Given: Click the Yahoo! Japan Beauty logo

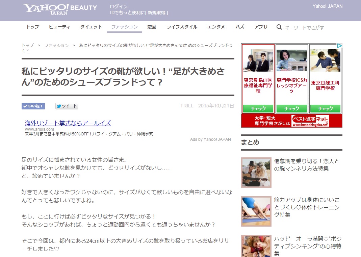Looking at the screenshot, I should click(60, 9).
